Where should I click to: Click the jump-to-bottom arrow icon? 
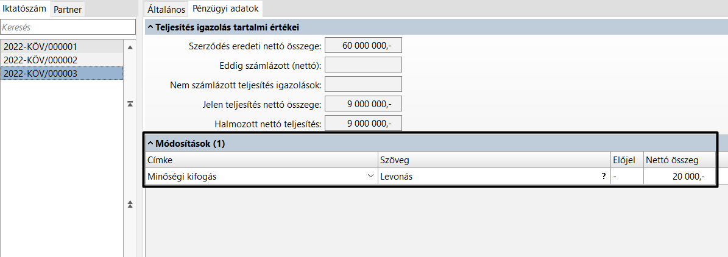coord(130,205)
